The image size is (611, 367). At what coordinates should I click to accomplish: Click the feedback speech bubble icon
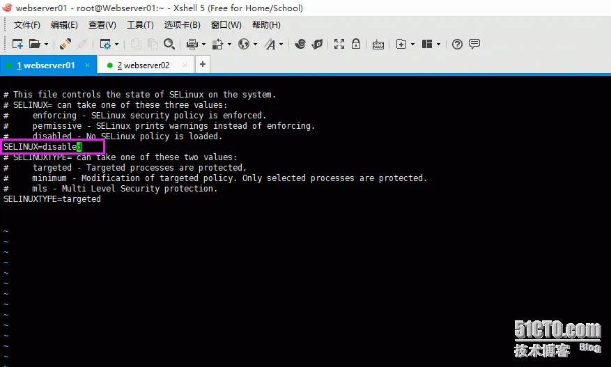(x=474, y=44)
